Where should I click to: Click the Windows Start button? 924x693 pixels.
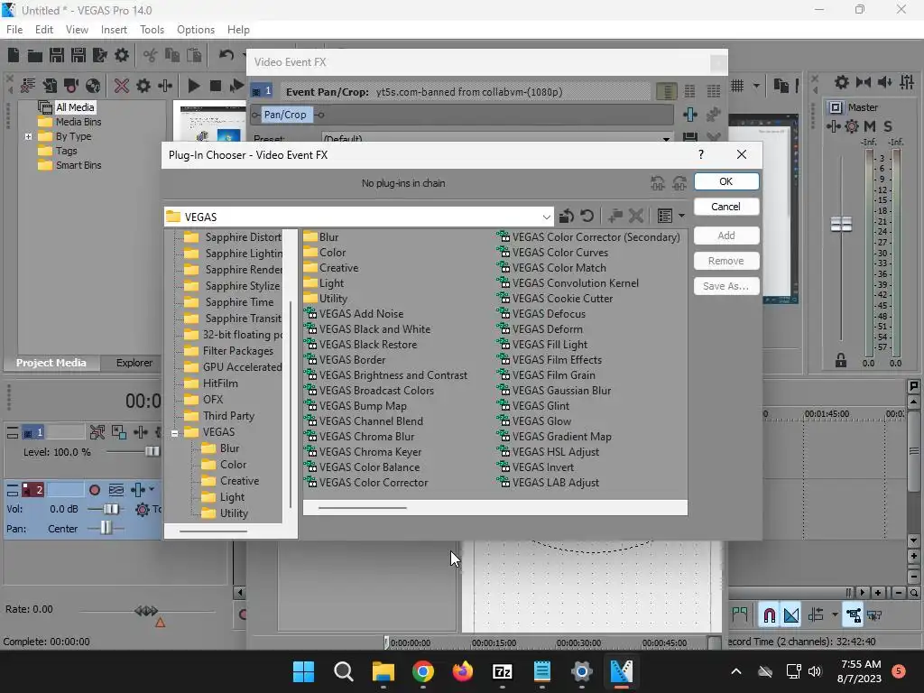pyautogui.click(x=303, y=671)
